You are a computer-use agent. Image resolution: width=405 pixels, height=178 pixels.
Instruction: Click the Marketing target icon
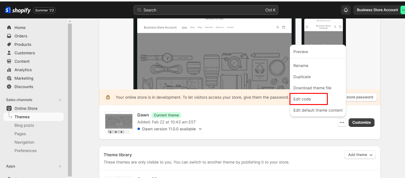pyautogui.click(x=9, y=78)
